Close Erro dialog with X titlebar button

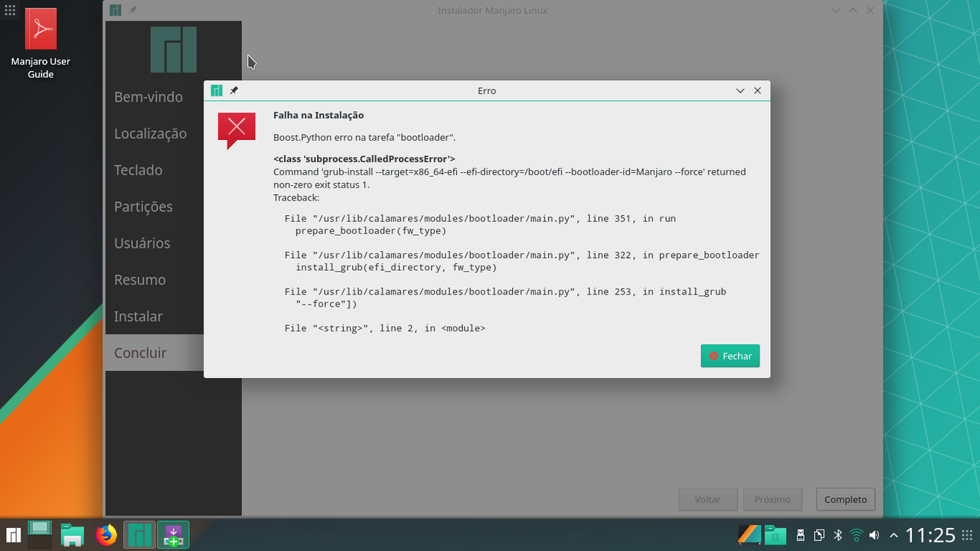pyautogui.click(x=757, y=90)
